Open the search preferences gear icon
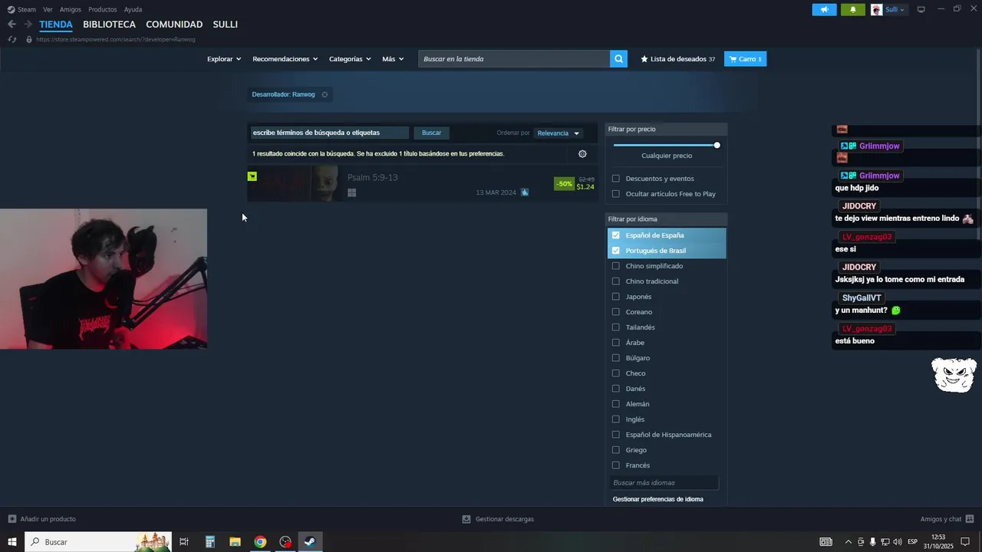The image size is (982, 552). click(x=582, y=154)
